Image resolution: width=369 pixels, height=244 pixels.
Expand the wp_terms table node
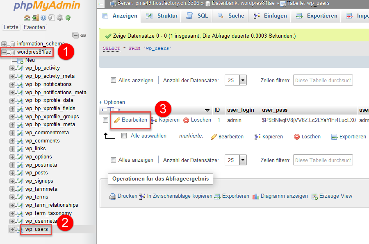click(12, 197)
